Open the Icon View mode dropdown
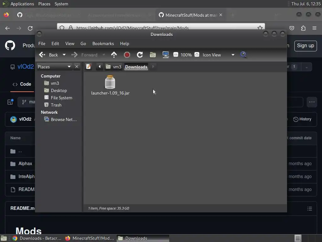The image size is (322, 242). [219, 55]
